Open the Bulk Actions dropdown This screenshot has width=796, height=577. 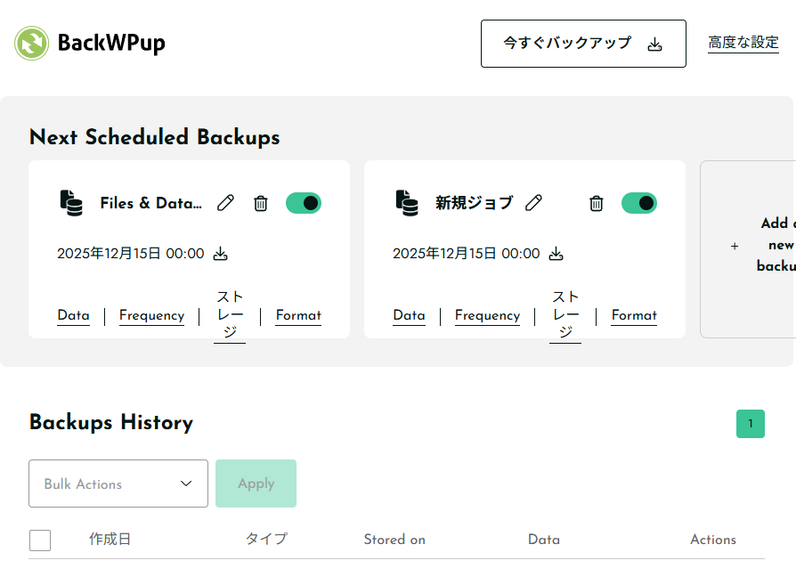(118, 484)
